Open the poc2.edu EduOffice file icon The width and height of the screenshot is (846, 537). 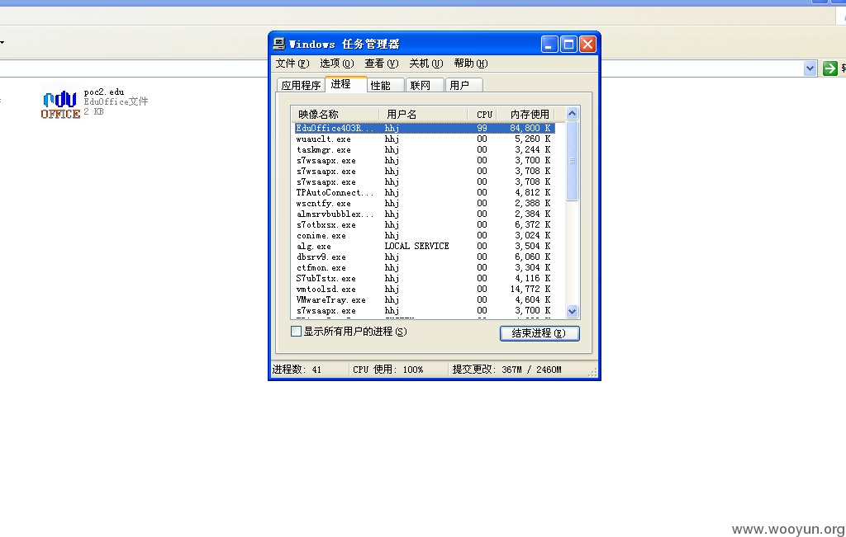click(x=59, y=103)
